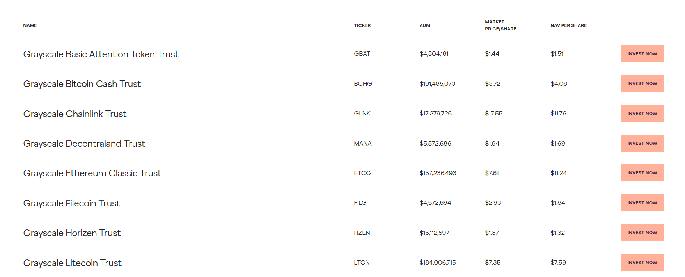Open the Grayscale Bitcoin Cash Trust page
685x277 pixels.
(x=82, y=84)
